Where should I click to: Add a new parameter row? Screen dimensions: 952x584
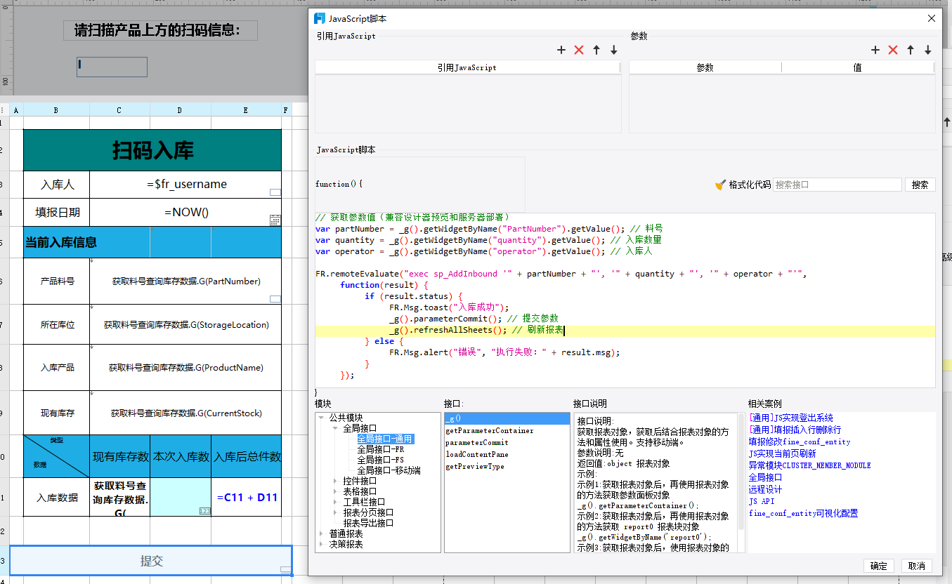point(875,50)
